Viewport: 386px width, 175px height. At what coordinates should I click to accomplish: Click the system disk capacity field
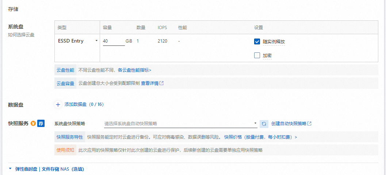click(113, 41)
